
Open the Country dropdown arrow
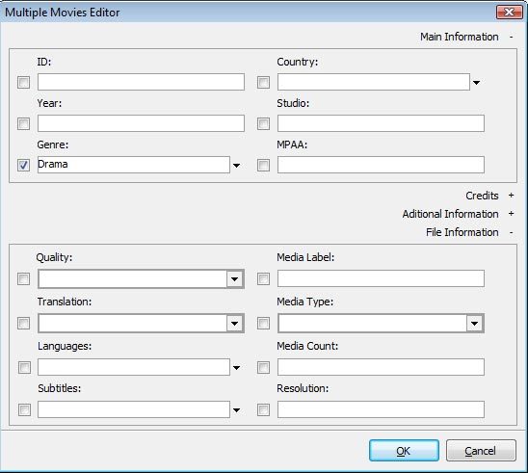click(x=477, y=83)
